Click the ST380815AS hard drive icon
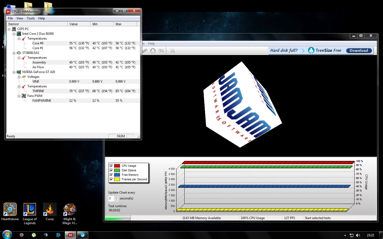 pyautogui.click(x=19, y=53)
